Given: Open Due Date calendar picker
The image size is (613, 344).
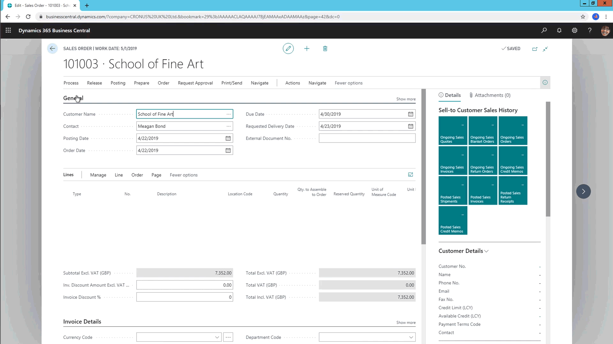Looking at the screenshot, I should point(411,114).
